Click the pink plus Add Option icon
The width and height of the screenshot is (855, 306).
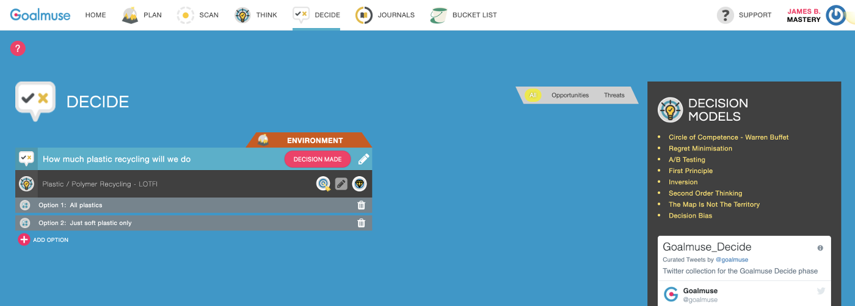pyautogui.click(x=24, y=240)
